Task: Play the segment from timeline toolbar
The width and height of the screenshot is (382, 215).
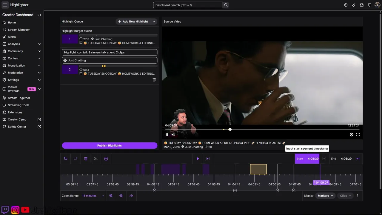Action: pyautogui.click(x=198, y=159)
